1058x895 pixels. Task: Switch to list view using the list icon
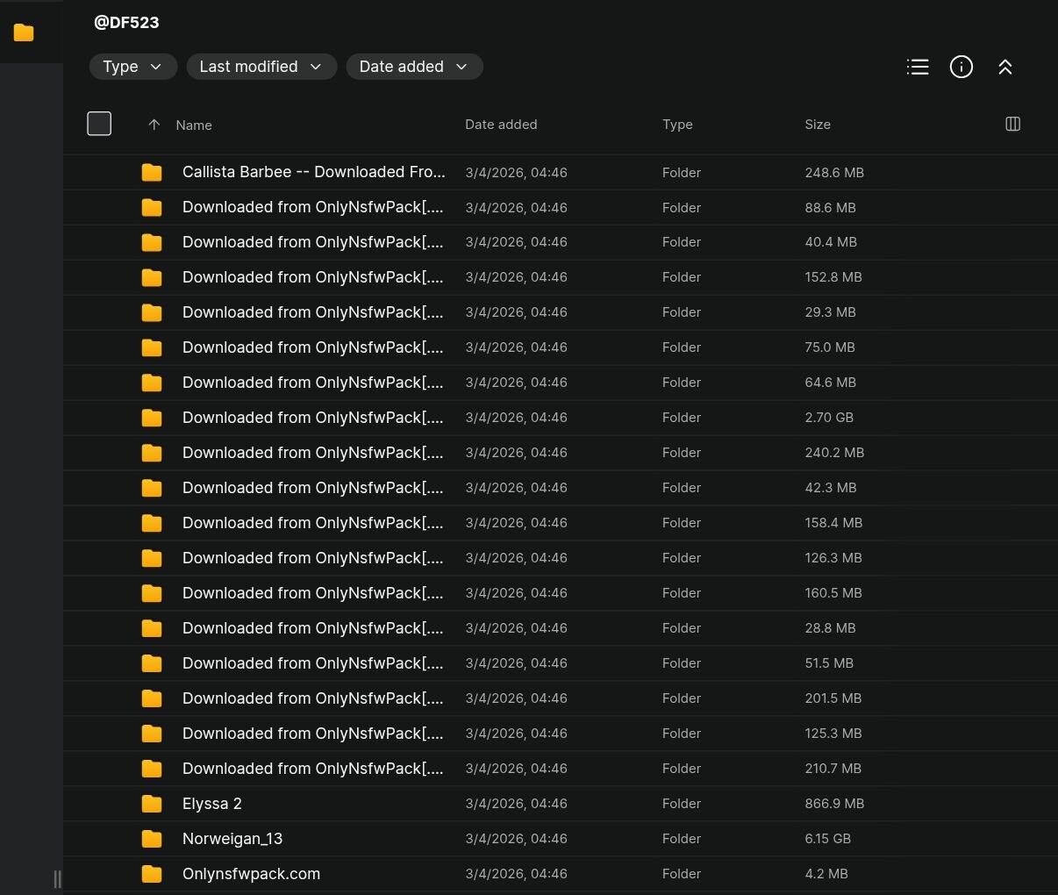click(918, 67)
